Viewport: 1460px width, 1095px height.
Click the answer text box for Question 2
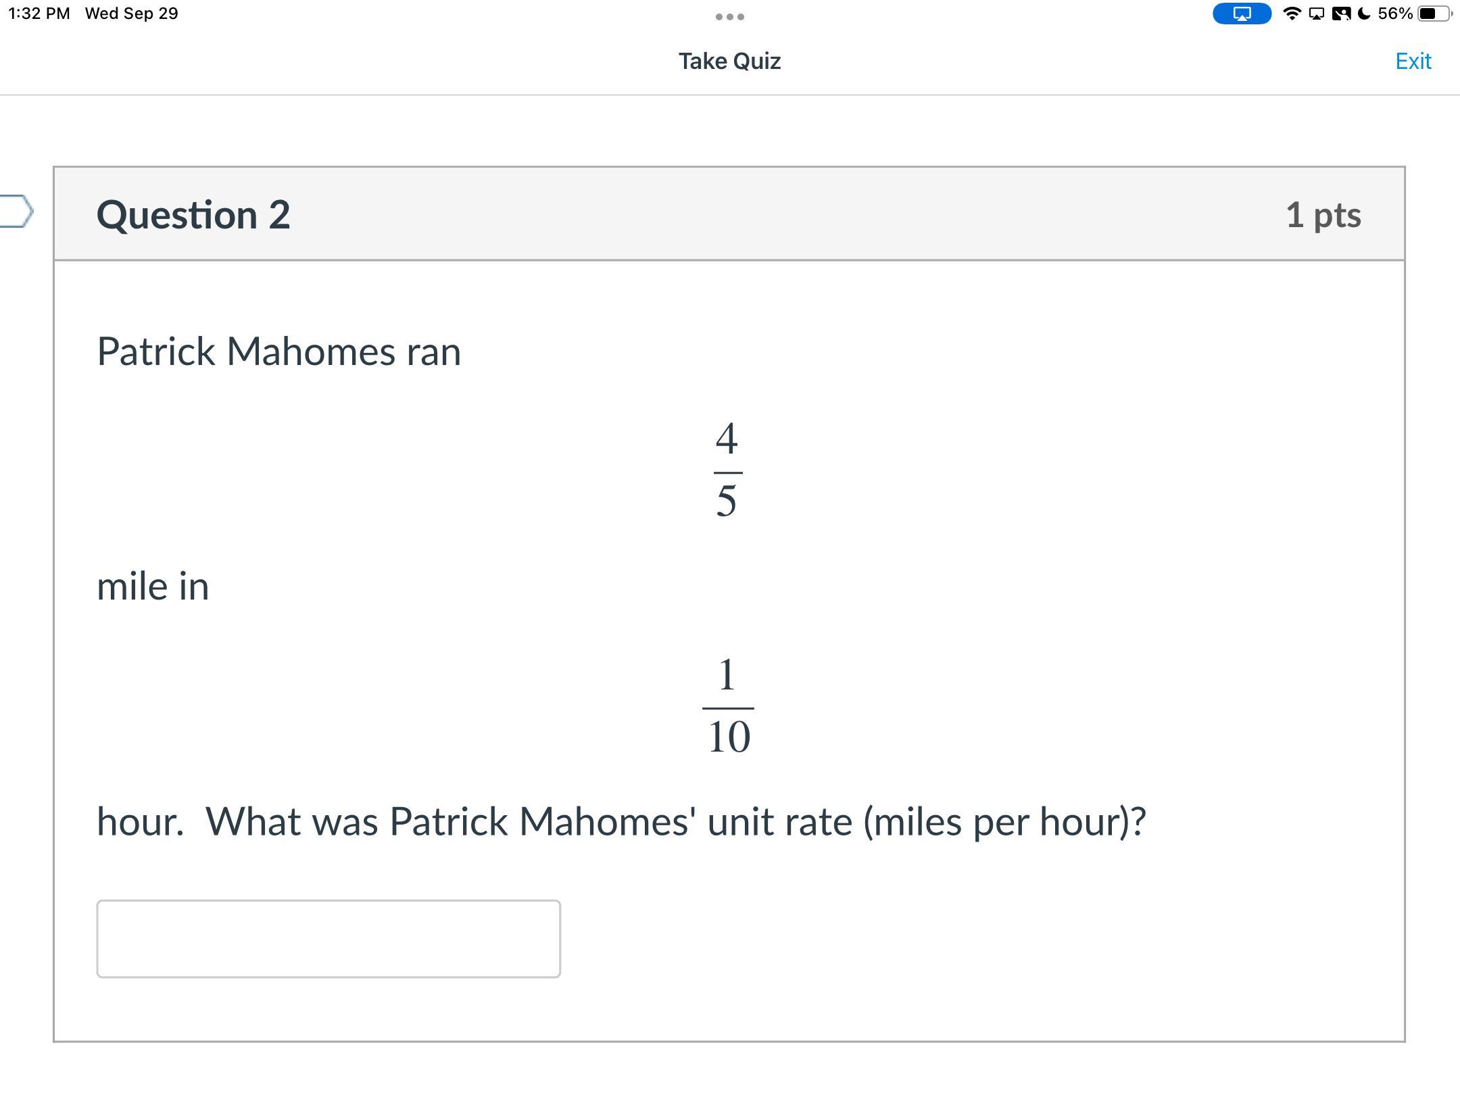328,938
